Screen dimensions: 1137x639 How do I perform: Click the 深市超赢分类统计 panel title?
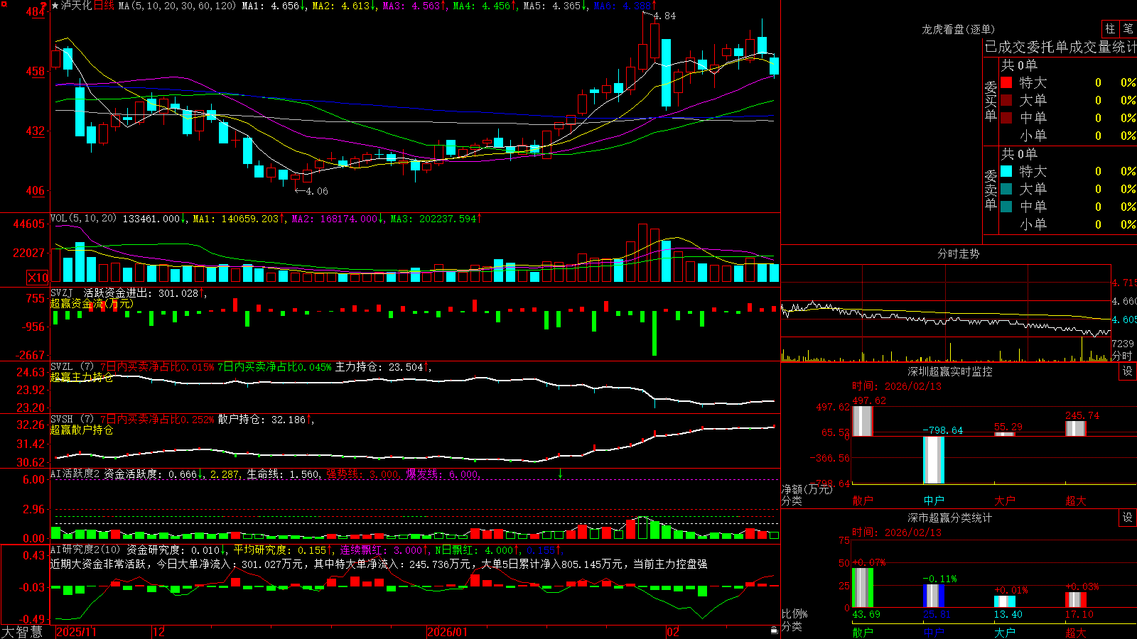click(950, 518)
